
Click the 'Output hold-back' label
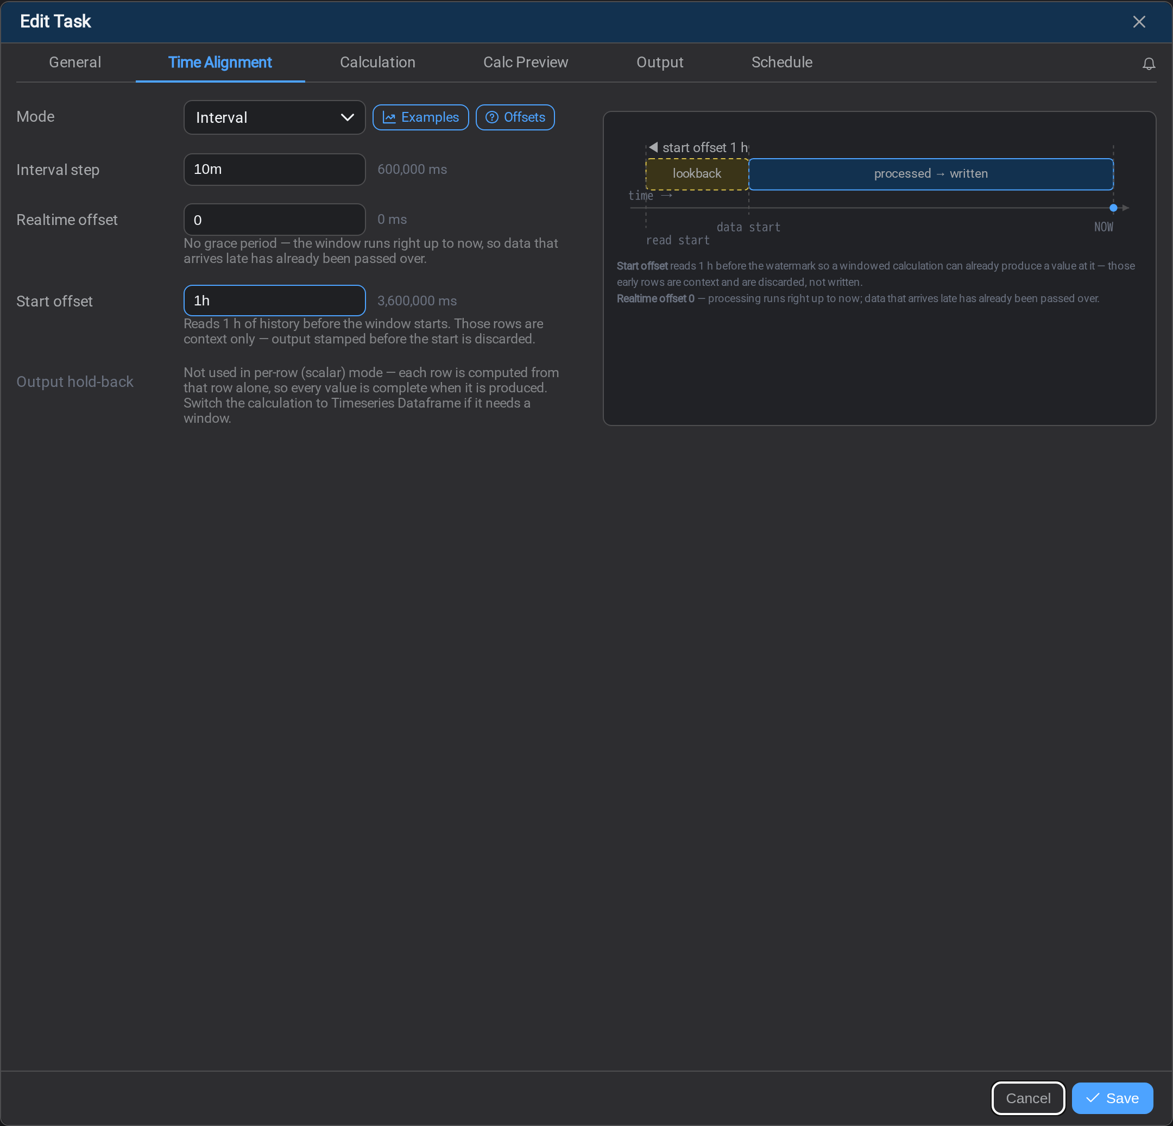click(75, 381)
